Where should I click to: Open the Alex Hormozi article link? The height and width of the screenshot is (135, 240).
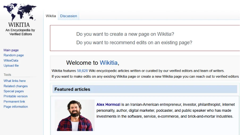click(108, 105)
